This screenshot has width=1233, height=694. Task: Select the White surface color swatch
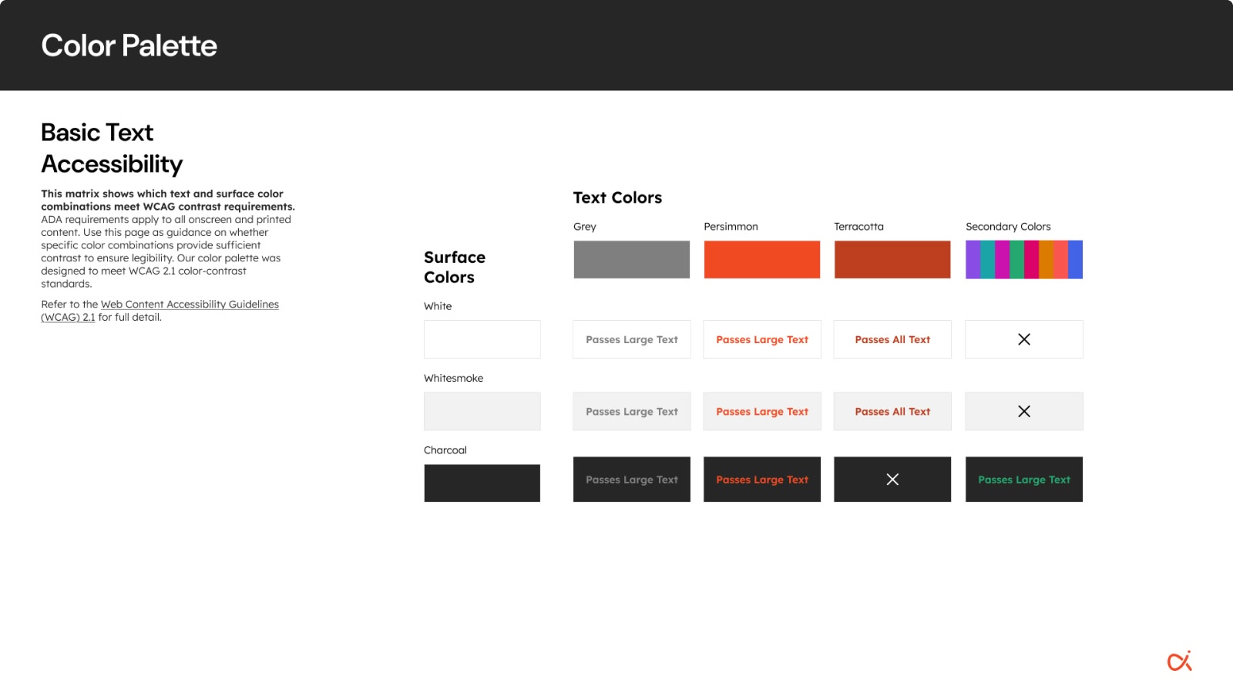click(x=482, y=339)
